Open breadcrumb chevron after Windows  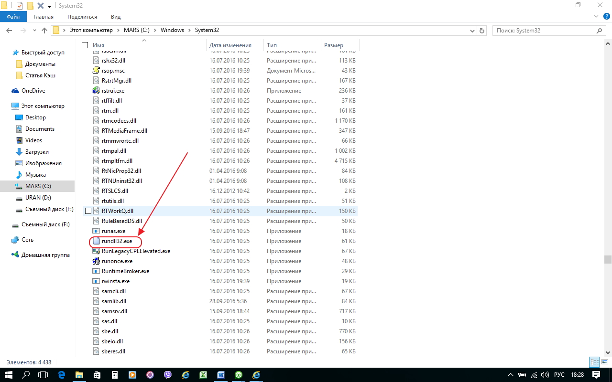[x=189, y=30]
